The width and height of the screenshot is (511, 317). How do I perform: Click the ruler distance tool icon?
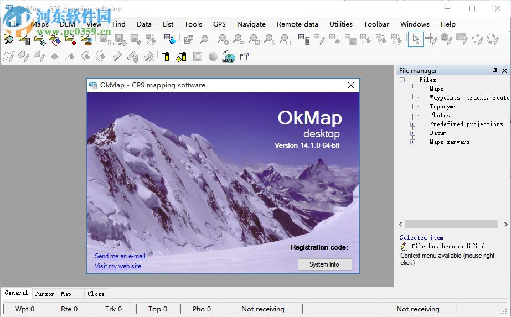(117, 56)
